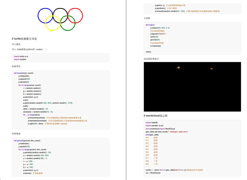Viewport: 247px width, 180px height.
Task: Click "from wordcloud import WordCloud"
Action: point(160,129)
